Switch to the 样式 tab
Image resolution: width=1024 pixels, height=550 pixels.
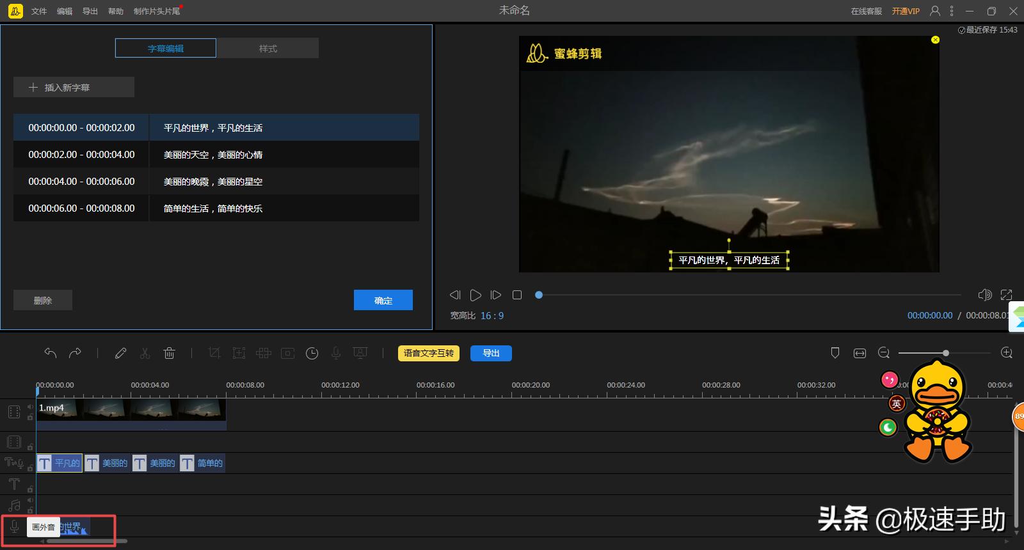(x=268, y=49)
